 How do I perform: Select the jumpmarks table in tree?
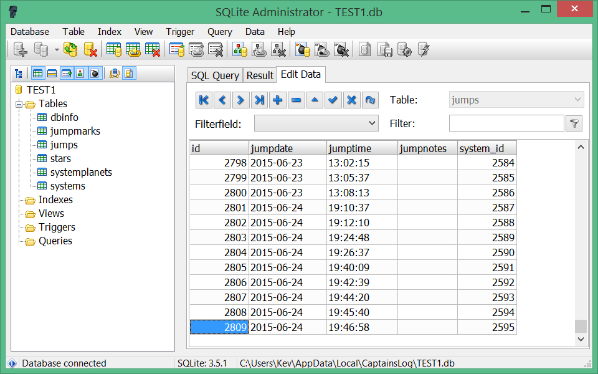[x=75, y=132]
